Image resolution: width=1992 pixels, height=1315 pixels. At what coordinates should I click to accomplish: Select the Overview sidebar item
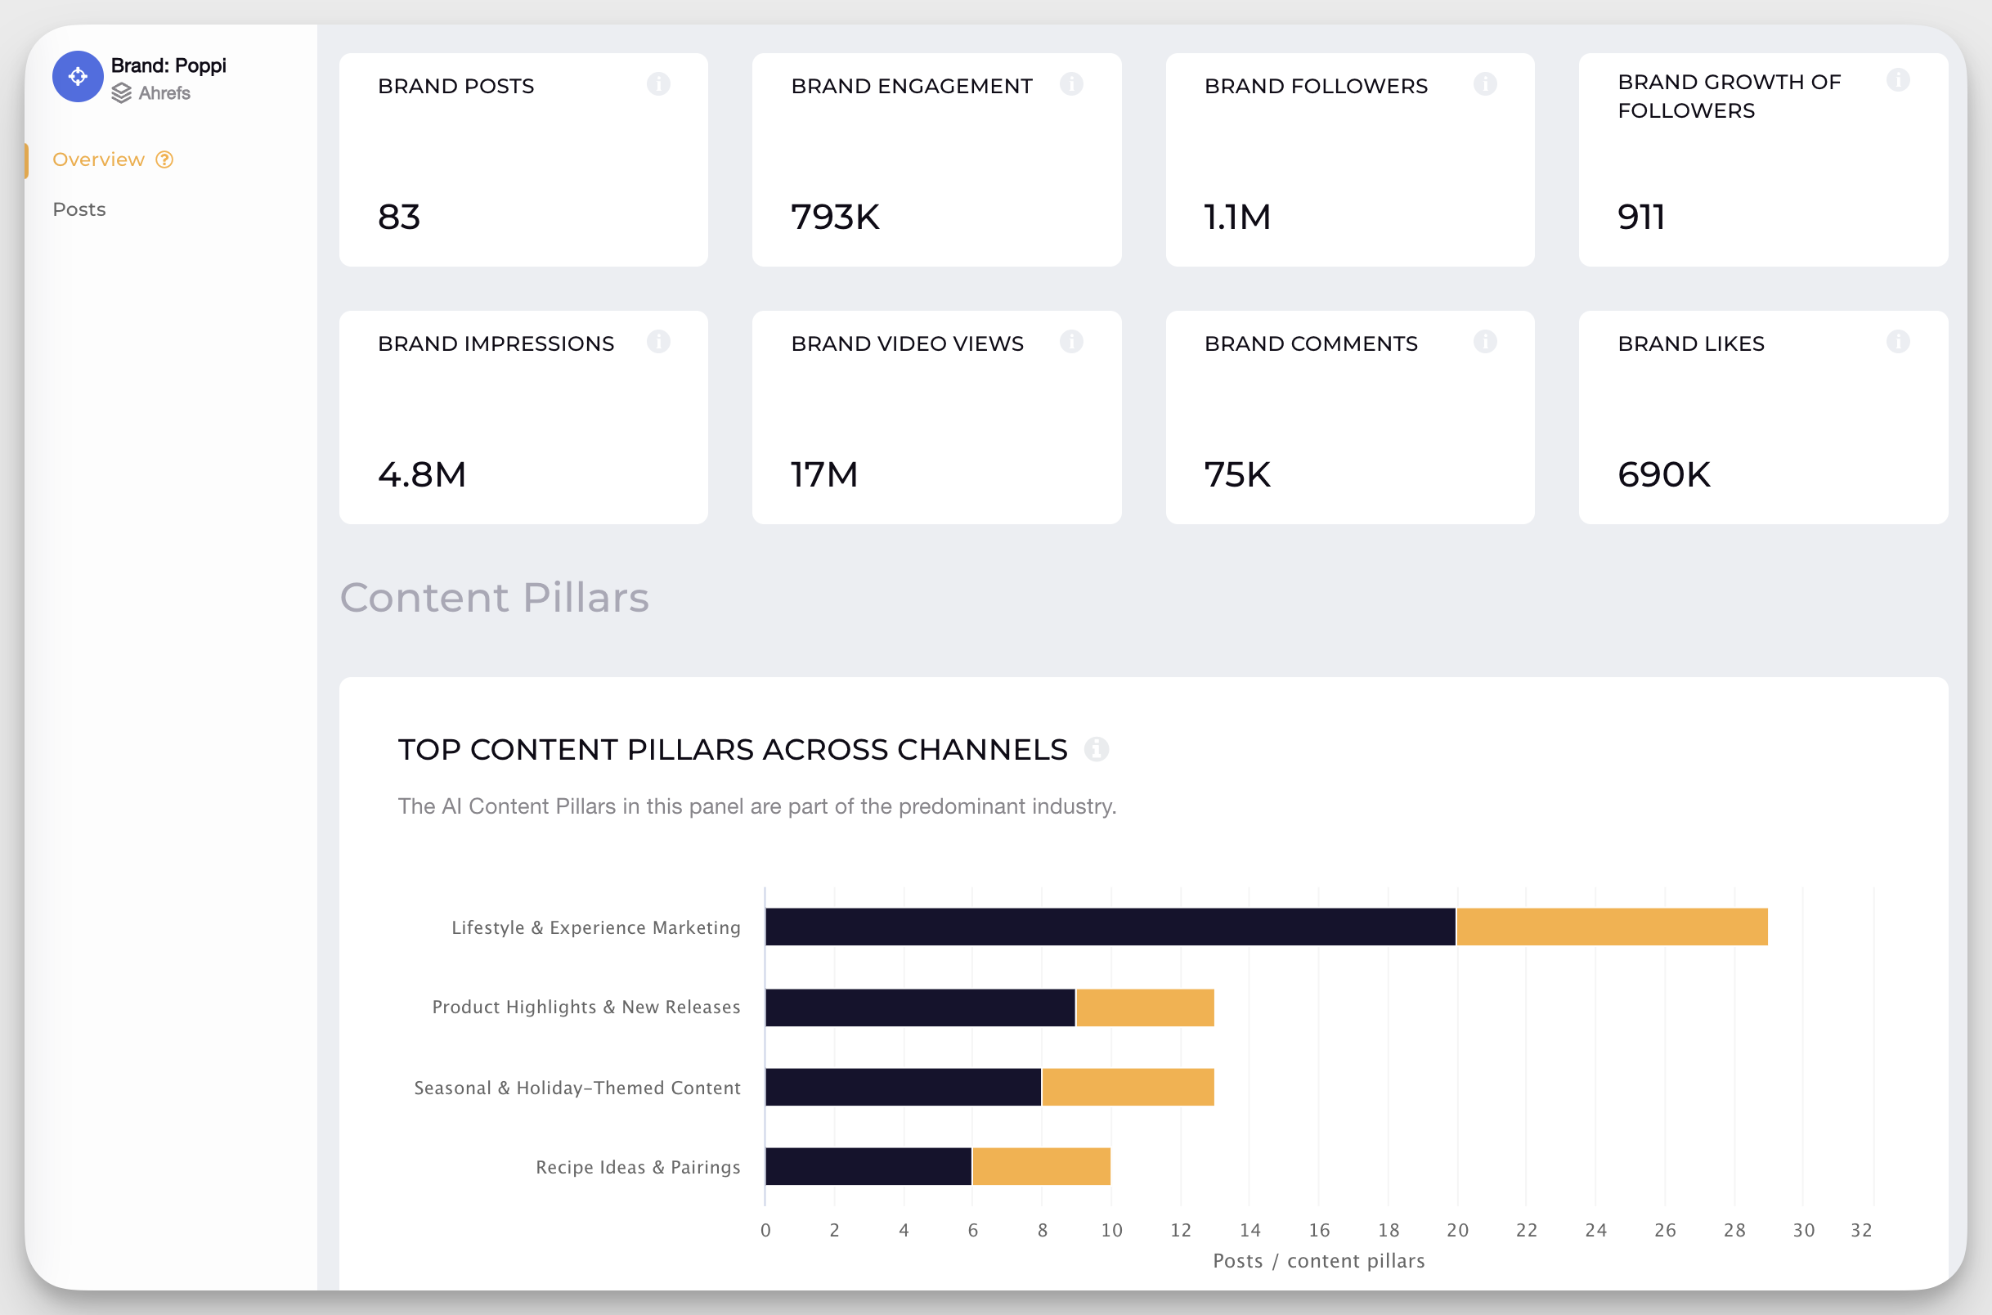99,159
